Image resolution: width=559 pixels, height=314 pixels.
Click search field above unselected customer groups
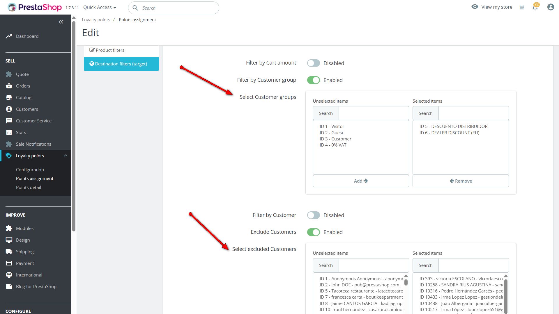[374, 113]
